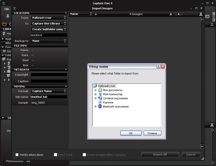Click the Сетевое окружение network icon
216x166 pixels.
point(100,98)
